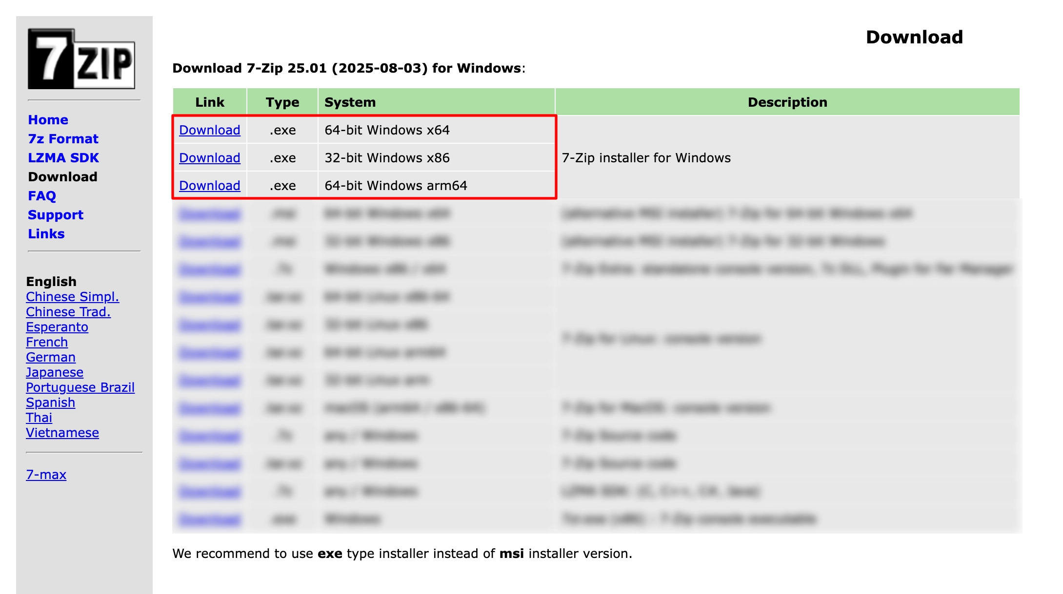Switch the site to German

pos(51,357)
